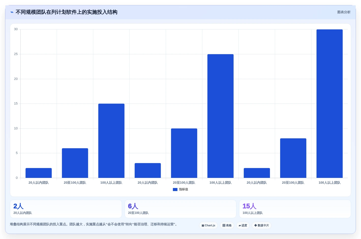Image resolution: width=361 pixels, height=239 pixels.
Task: Click the 20至100人团队 caption in the 6人 card
Action: [x=138, y=213]
